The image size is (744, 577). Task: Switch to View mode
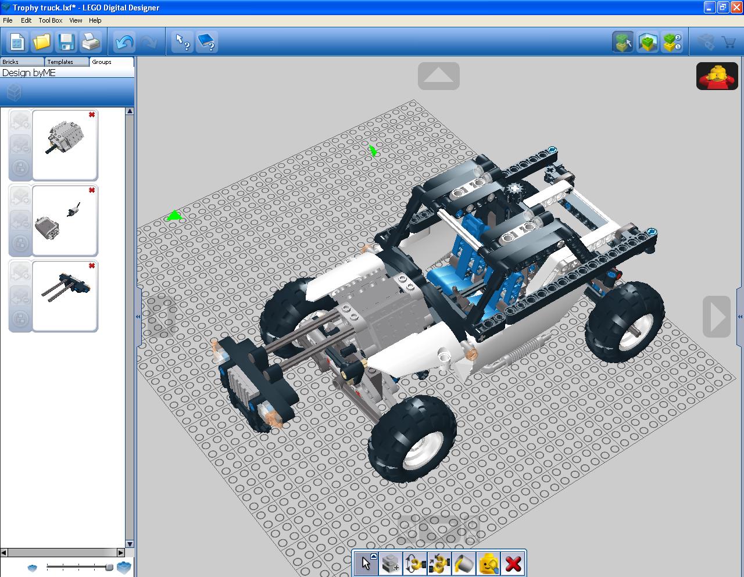648,42
